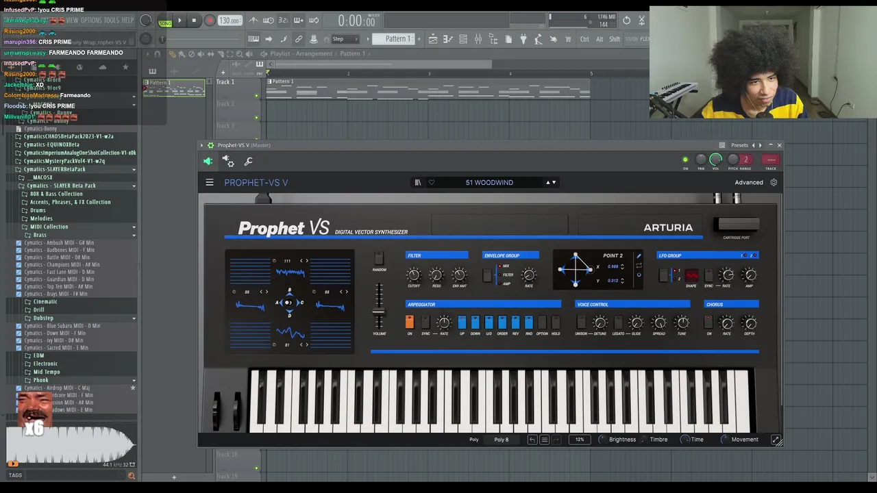Open plugin detailed settings gear-plug icon

228,161
